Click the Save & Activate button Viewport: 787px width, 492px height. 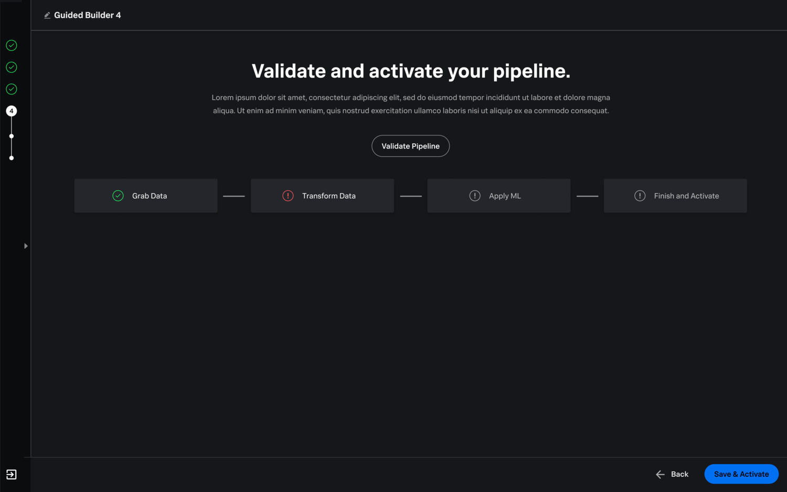(x=741, y=474)
